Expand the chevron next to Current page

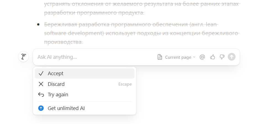tap(194, 57)
